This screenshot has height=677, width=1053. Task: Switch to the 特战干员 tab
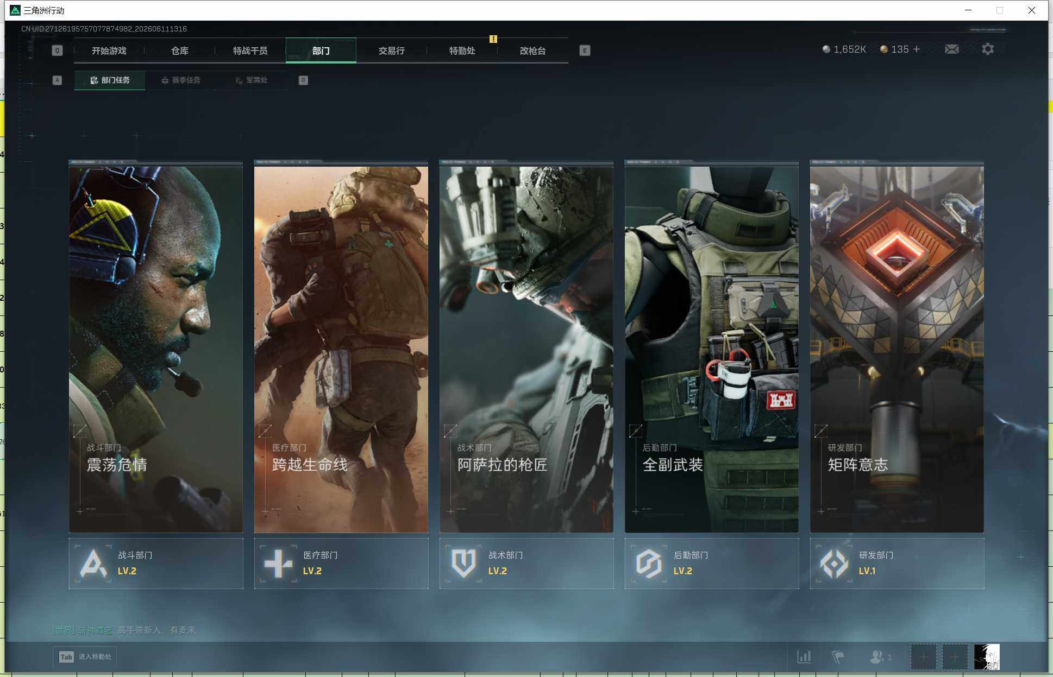point(250,50)
